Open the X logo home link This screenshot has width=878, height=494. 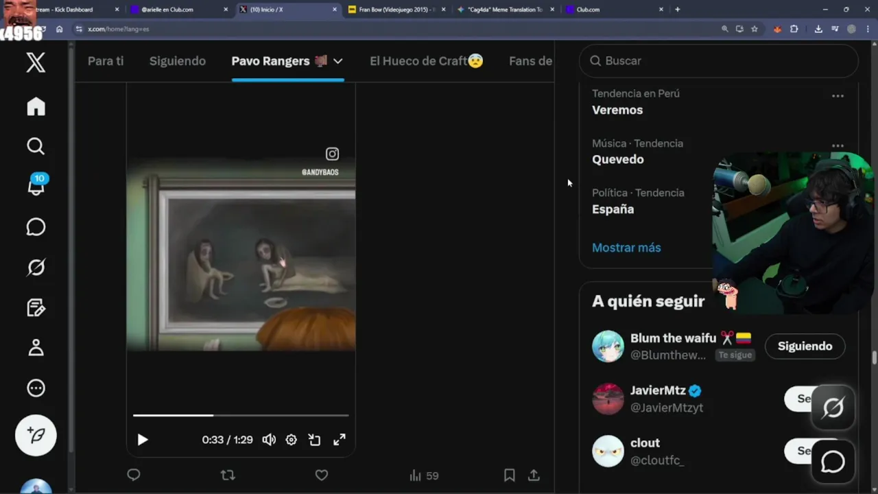point(36,62)
